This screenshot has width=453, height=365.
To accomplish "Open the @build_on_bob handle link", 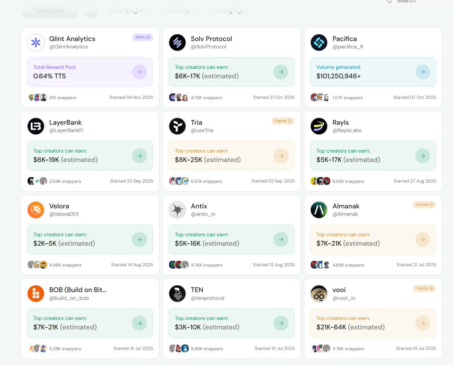I will pos(69,298).
